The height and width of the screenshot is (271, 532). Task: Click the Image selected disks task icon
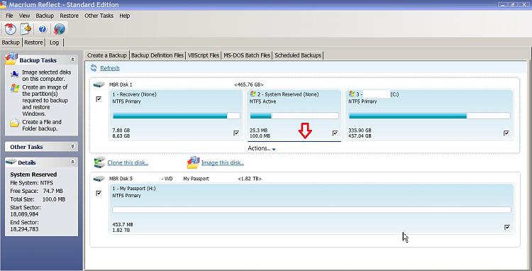(x=15, y=74)
